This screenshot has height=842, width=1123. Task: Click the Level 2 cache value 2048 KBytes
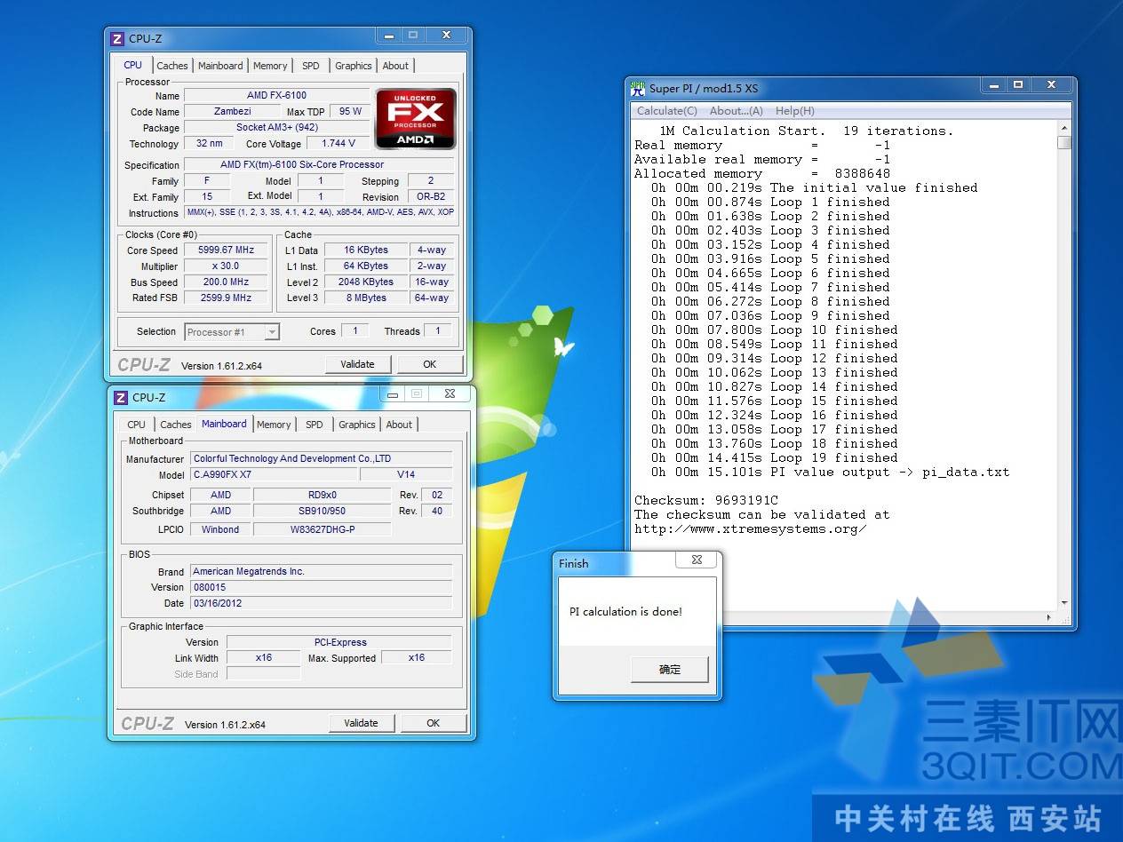tap(366, 282)
